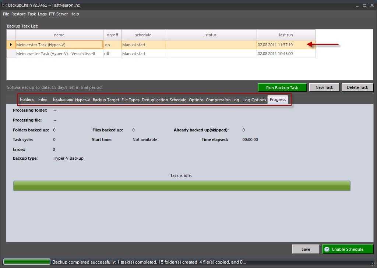Switch to the File Types tab
Screen dimensions: 377x268
click(x=130, y=100)
